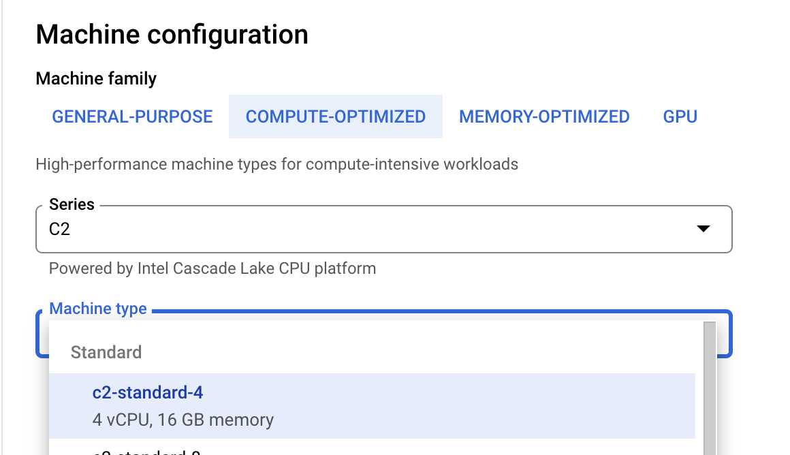Select the MEMORY-OPTIMIZED machine family
790x455 pixels.
pos(543,116)
